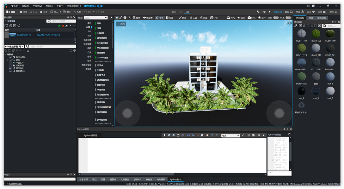Run the Python script with play icon
This screenshot has width=344, height=189.
tap(264, 135)
